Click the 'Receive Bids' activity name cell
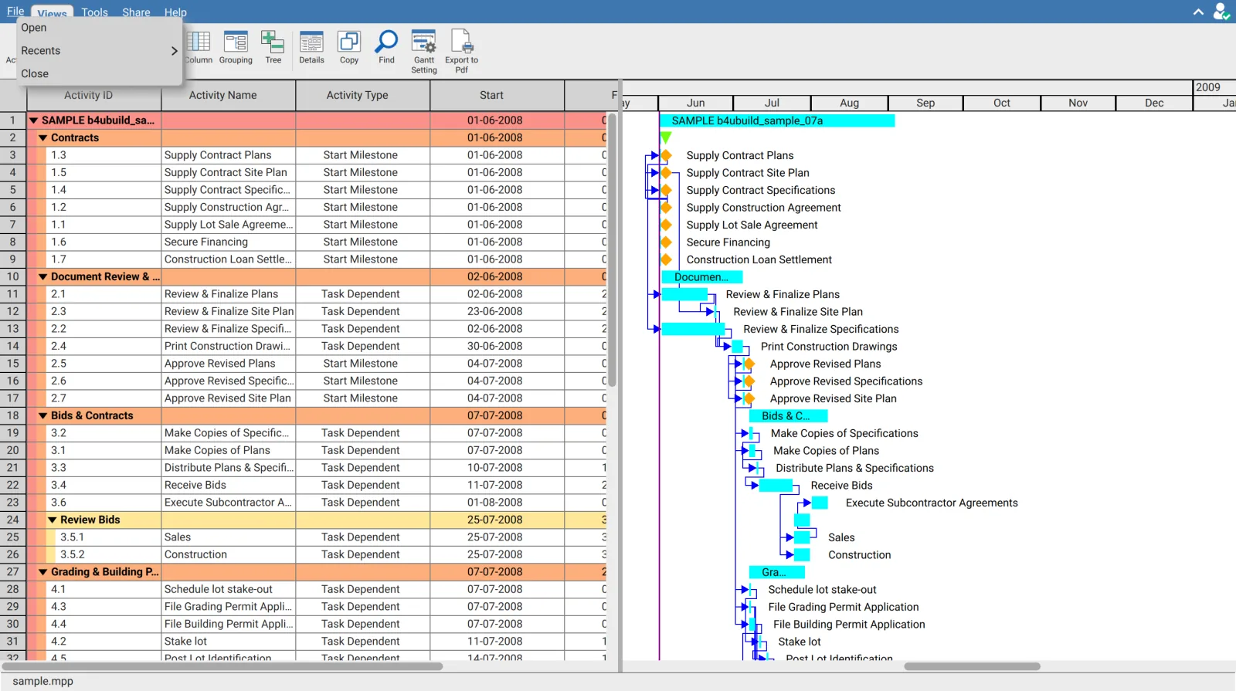The height and width of the screenshot is (691, 1236). click(228, 486)
